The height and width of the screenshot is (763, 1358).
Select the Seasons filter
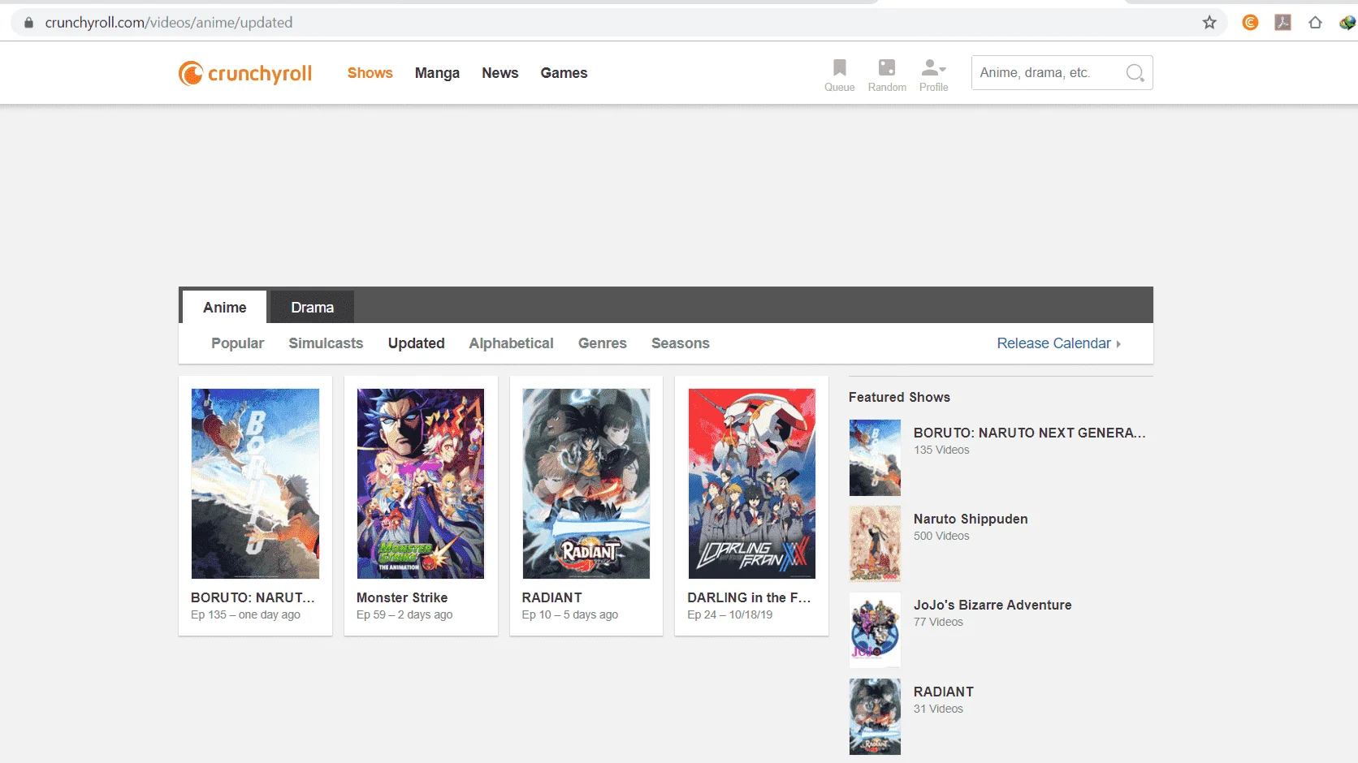click(681, 343)
